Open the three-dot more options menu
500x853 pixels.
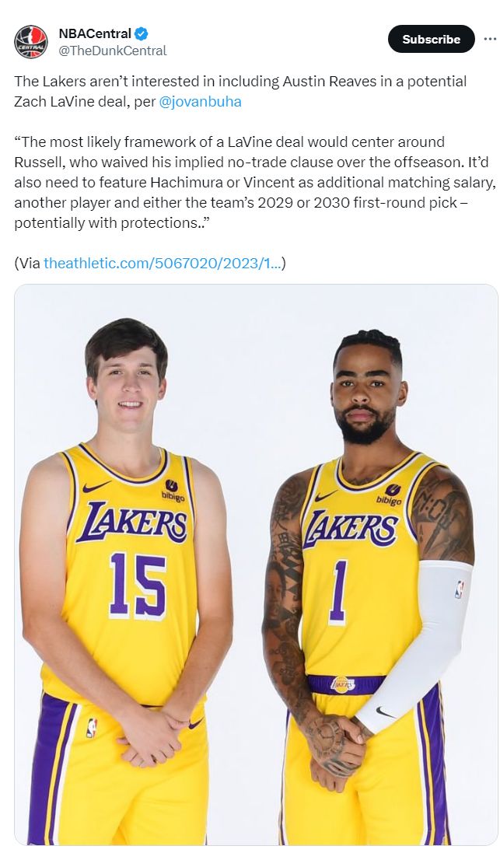click(490, 40)
